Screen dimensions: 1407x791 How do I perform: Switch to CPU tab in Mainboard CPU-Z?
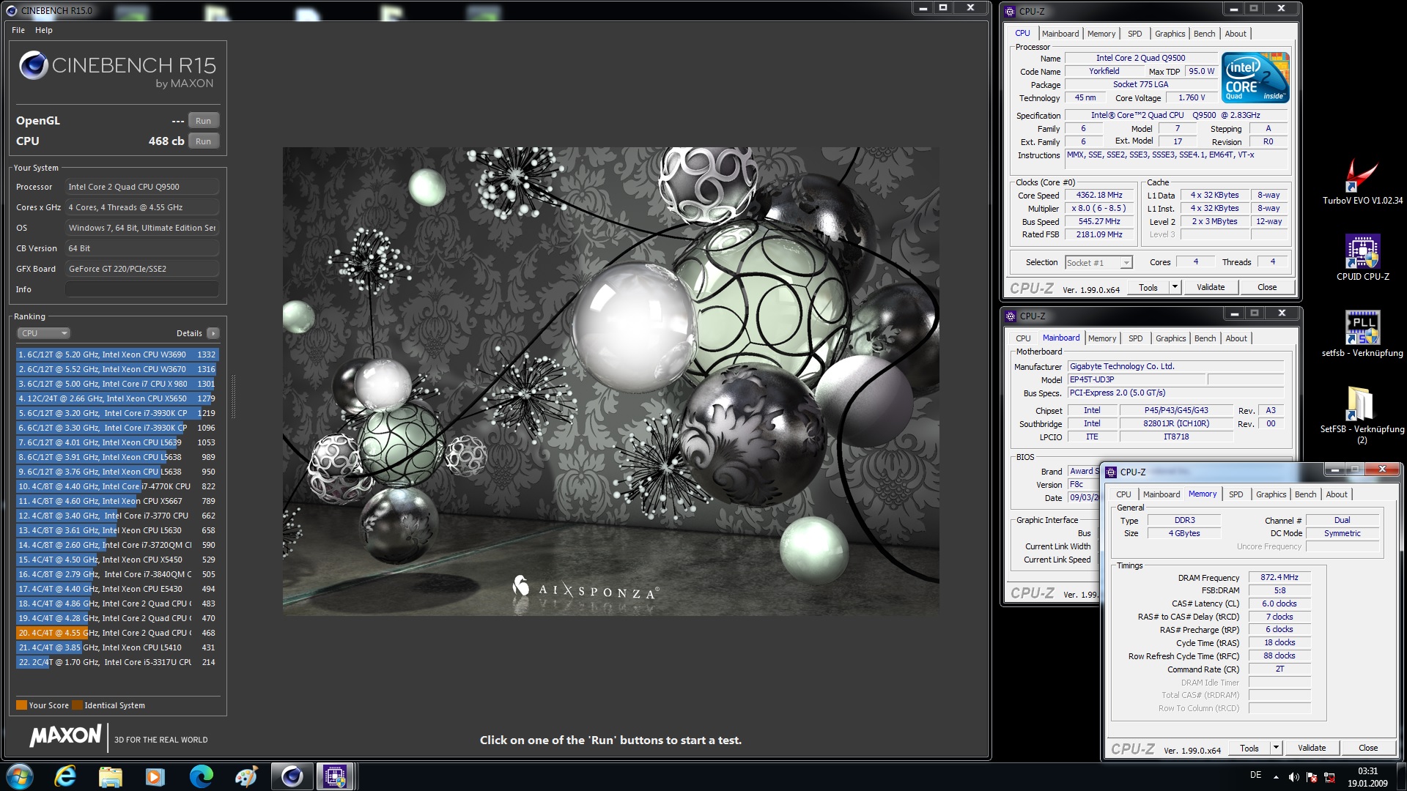coord(1023,338)
